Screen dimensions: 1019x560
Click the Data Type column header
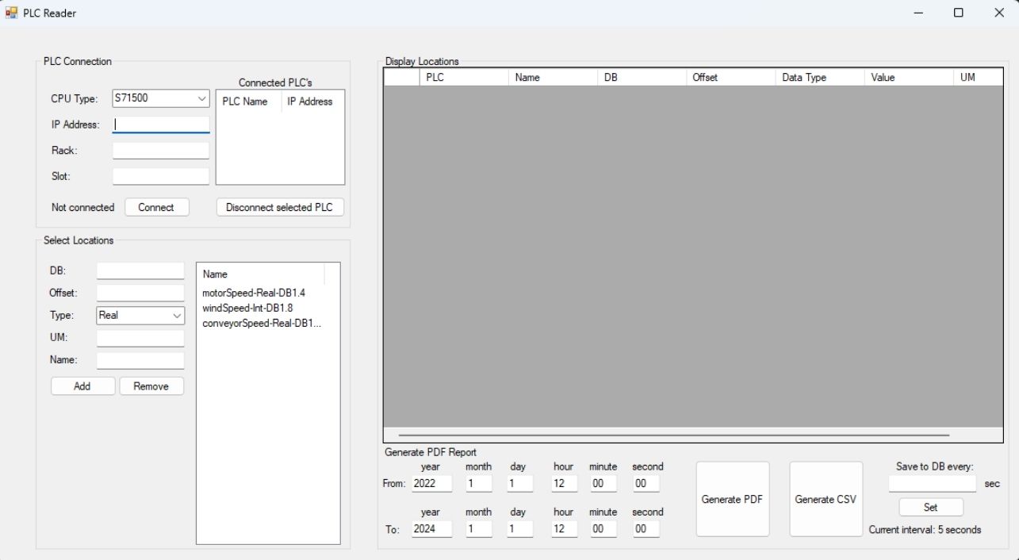[x=819, y=77]
